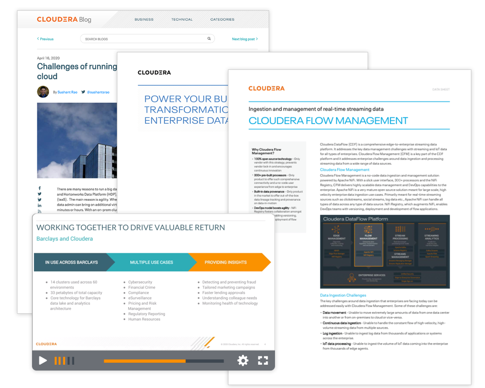This screenshot has width=485, height=388.
Task: Open the TECHNICAL menu in blog header
Action: pyautogui.click(x=182, y=19)
